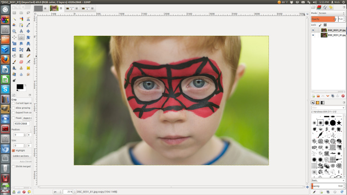This screenshot has width=347, height=195.
Task: Enable Expand from center checkbox
Action: [x=13, y=112]
